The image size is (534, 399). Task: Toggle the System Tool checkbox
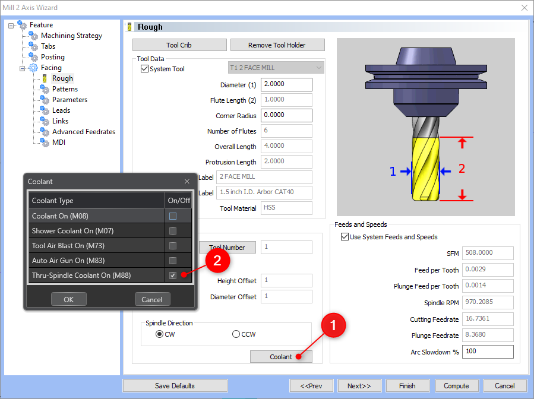144,69
